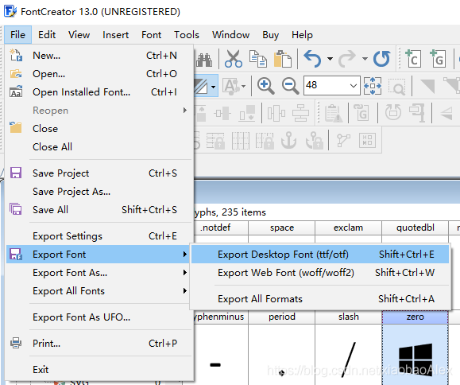Click the Redo arrow icon
Image resolution: width=460 pixels, height=385 pixels.
point(347,58)
